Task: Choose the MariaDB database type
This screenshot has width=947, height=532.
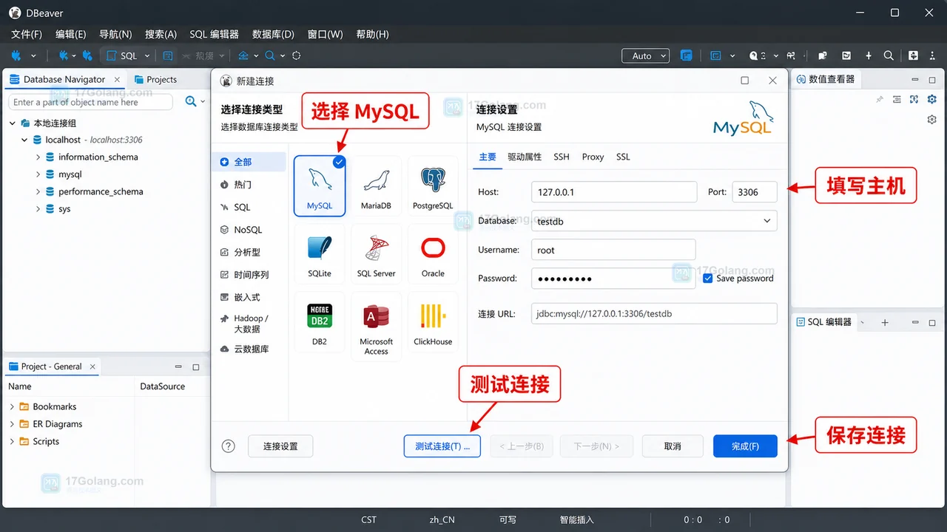Action: [x=376, y=185]
